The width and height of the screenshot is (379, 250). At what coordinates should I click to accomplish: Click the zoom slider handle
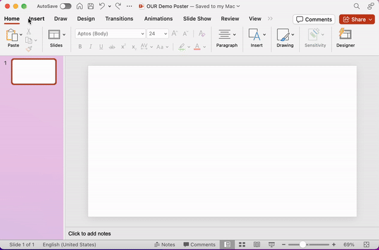point(303,245)
